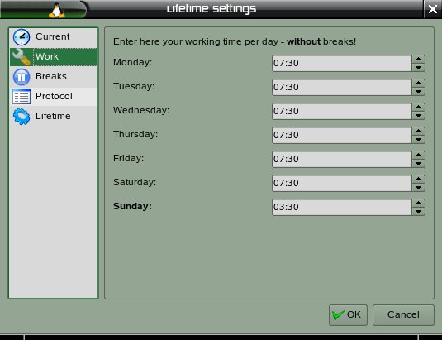442x340 pixels.
Task: Decrease Thursday working time
Action: pos(418,139)
